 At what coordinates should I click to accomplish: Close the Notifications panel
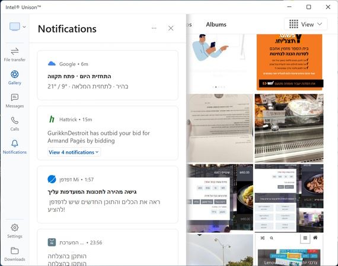[171, 28]
